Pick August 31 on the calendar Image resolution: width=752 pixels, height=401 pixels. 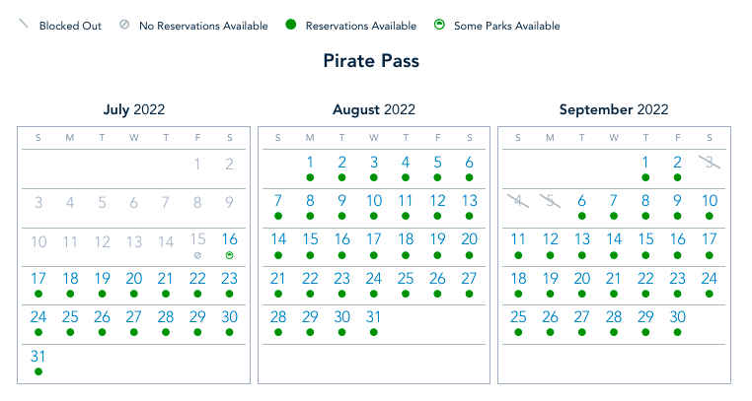(x=374, y=317)
